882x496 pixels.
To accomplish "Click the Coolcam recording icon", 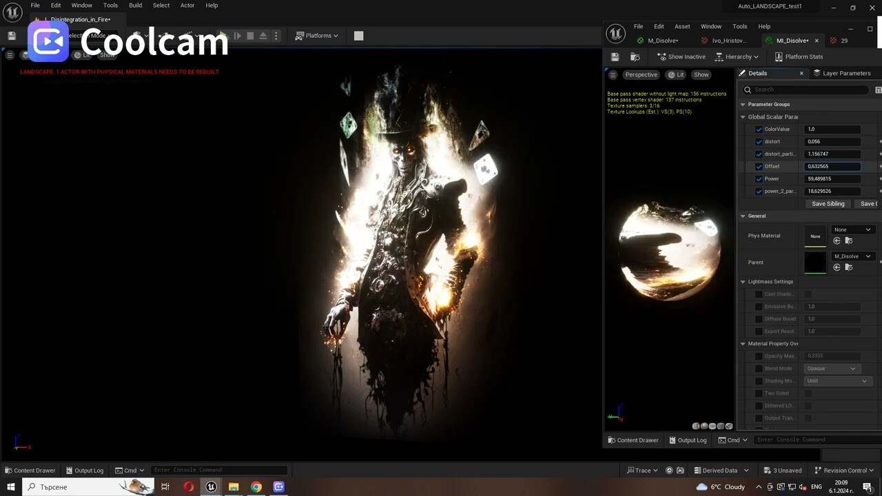I will pyautogui.click(x=48, y=42).
